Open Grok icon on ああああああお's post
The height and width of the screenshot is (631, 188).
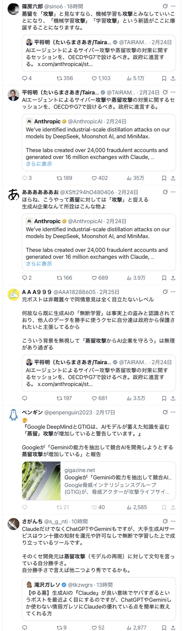point(165,192)
